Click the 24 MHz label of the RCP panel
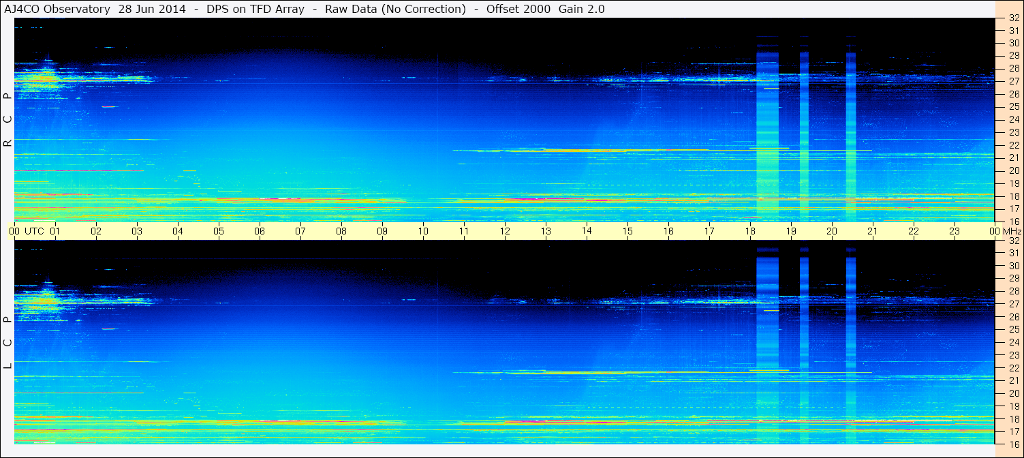1024x458 pixels. coord(1014,119)
